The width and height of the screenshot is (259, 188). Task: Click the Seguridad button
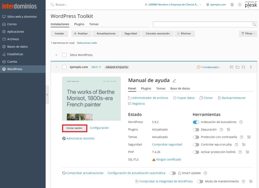[131, 34]
